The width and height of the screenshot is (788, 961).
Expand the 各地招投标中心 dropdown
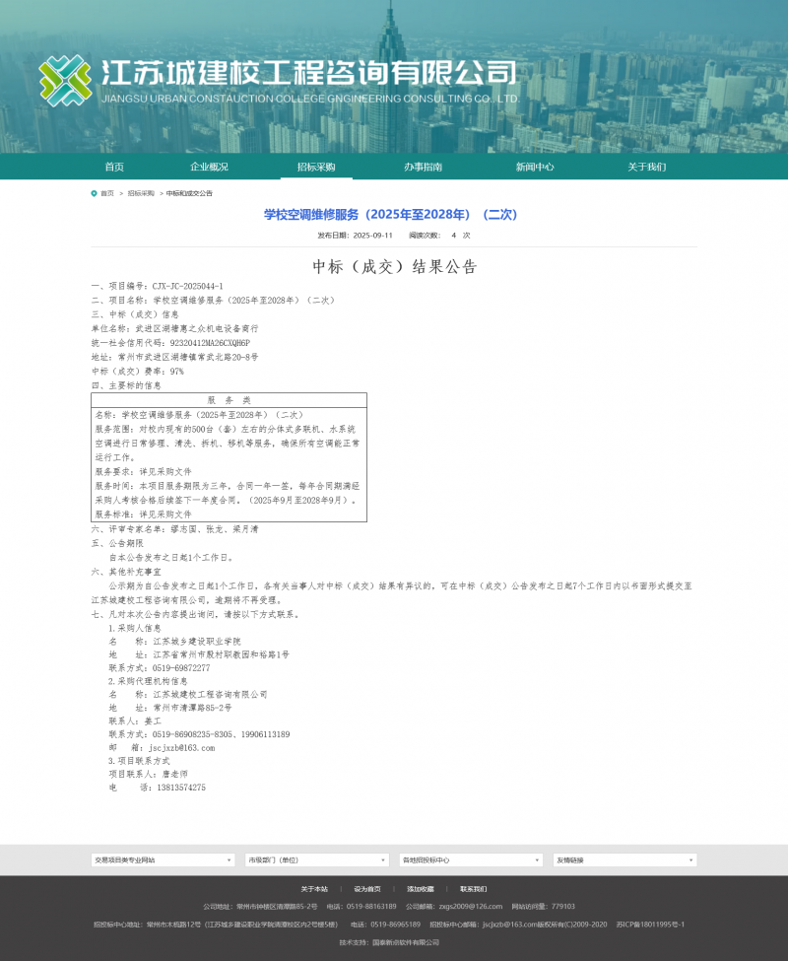click(x=471, y=859)
